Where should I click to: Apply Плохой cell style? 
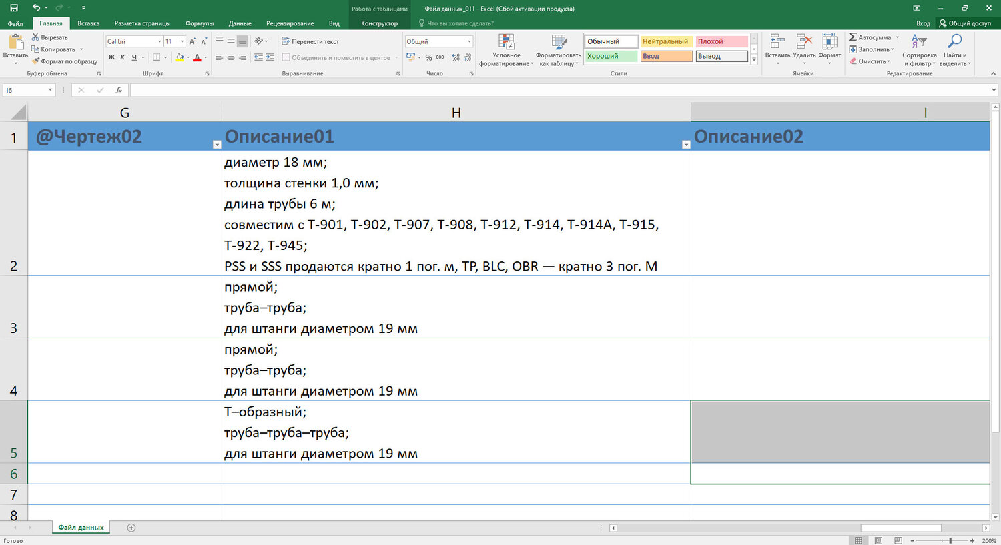click(x=721, y=41)
